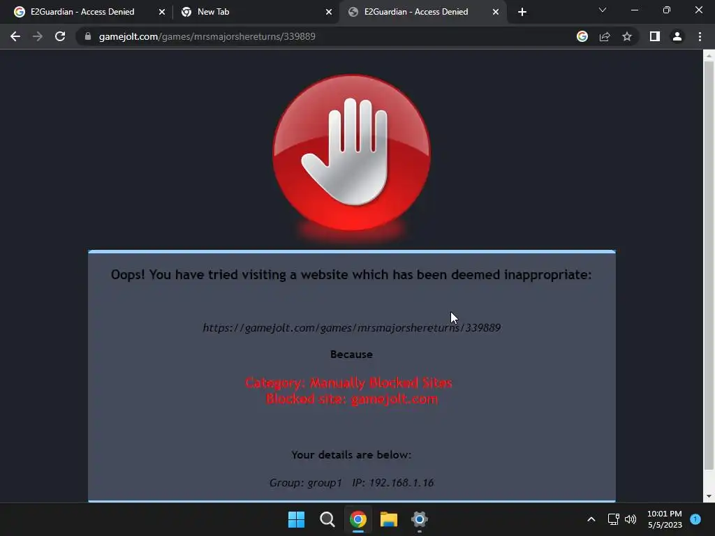Click the 'Group: group1 IP: 192.168.1.16' line
The width and height of the screenshot is (715, 536).
pyautogui.click(x=352, y=483)
